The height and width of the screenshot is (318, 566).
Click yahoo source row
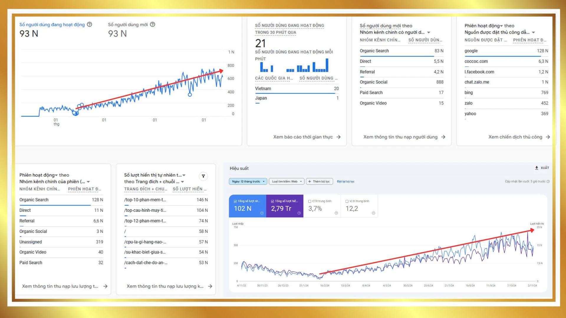pos(506,114)
